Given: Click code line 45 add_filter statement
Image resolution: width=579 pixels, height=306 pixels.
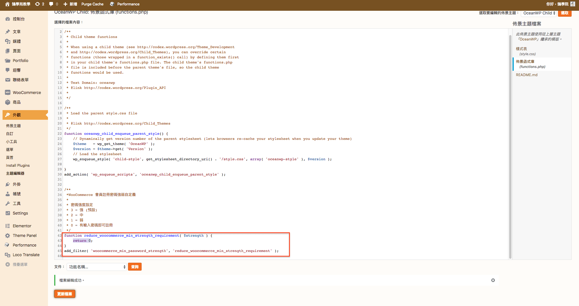Looking at the screenshot, I should pos(171,251).
